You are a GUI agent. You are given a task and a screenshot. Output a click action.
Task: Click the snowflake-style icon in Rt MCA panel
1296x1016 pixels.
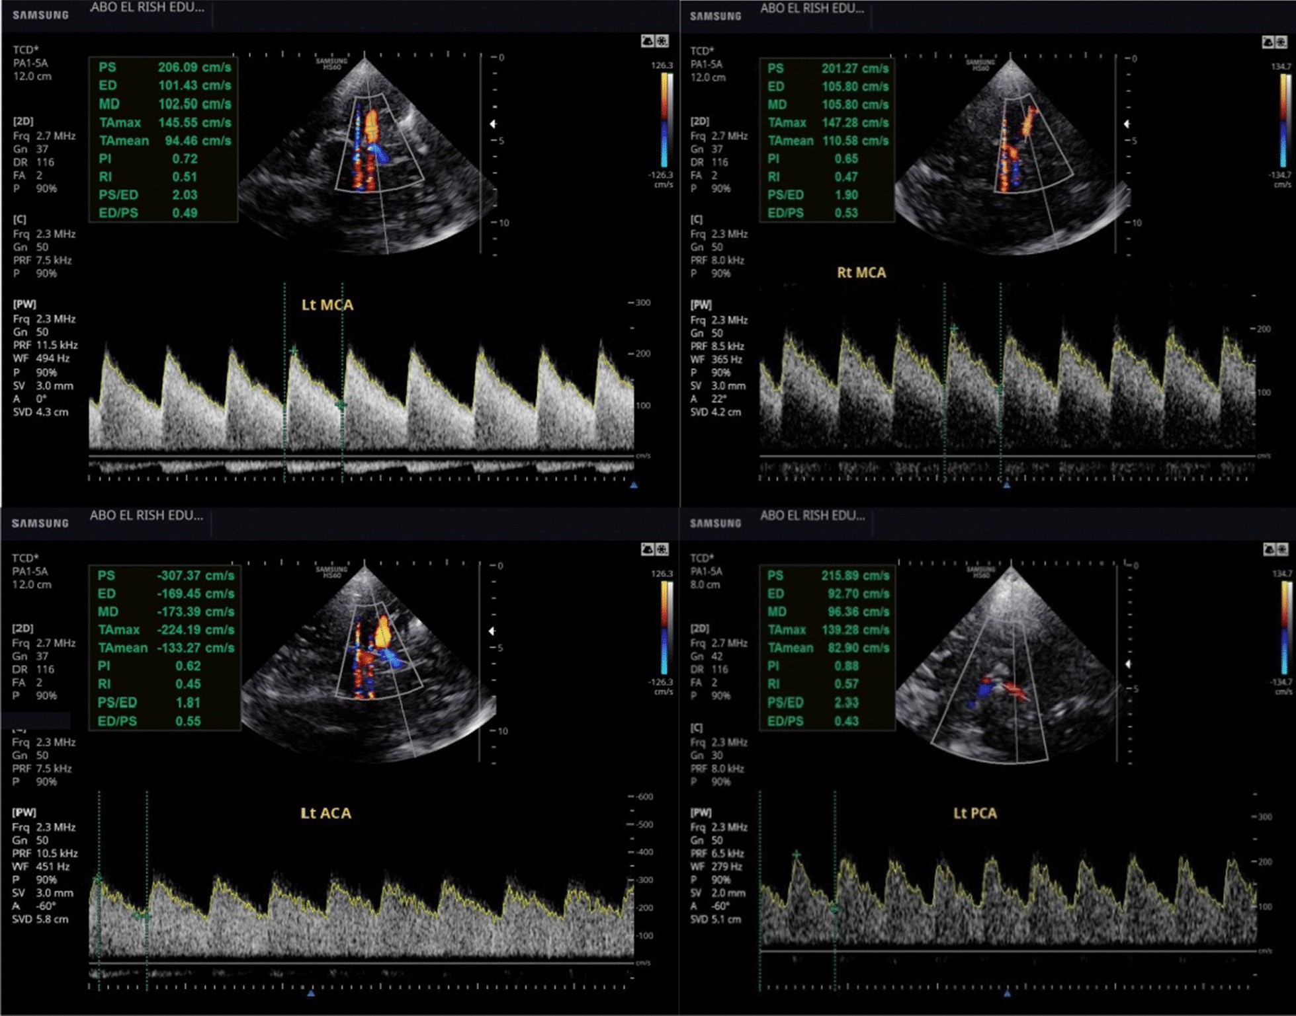1282,42
